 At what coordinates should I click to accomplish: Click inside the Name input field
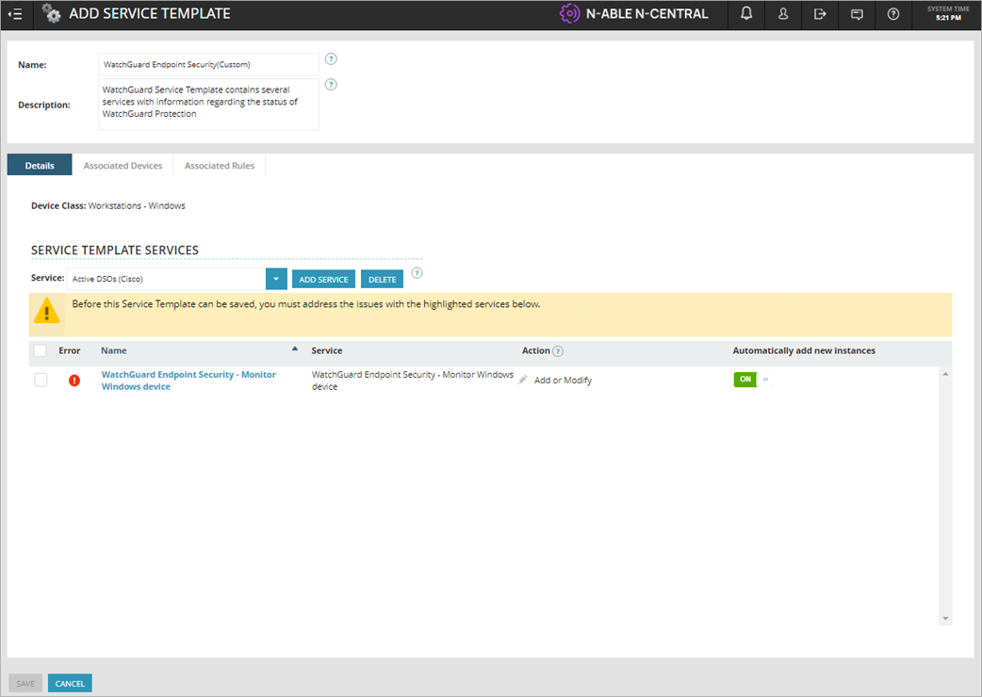point(207,64)
